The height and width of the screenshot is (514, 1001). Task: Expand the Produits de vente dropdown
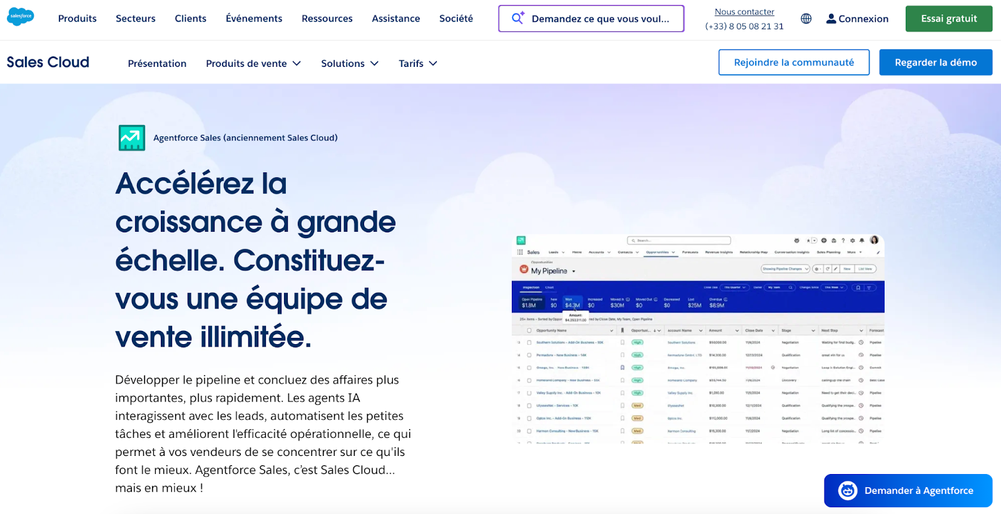253,63
